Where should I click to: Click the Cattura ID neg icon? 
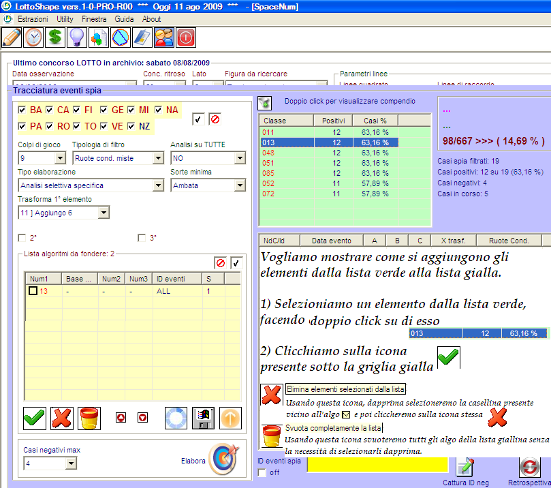pyautogui.click(x=465, y=468)
